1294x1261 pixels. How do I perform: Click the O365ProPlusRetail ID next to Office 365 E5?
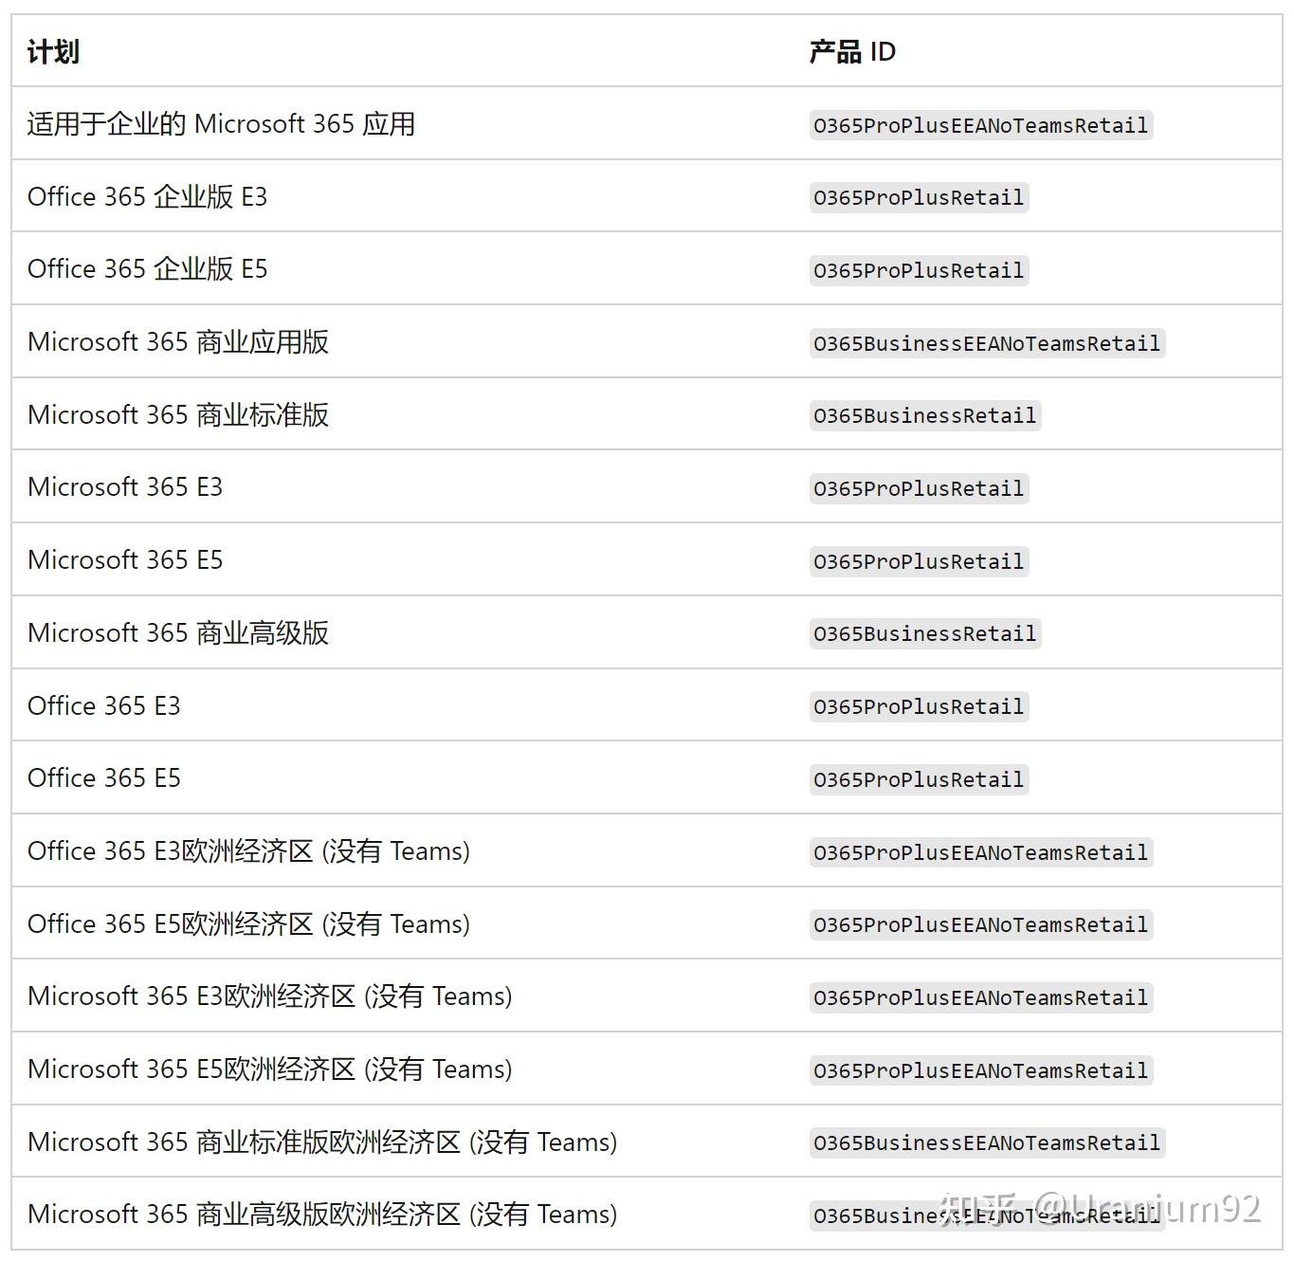click(918, 778)
